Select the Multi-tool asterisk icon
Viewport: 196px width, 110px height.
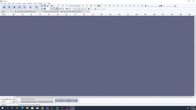pyautogui.click(x=45, y=9)
